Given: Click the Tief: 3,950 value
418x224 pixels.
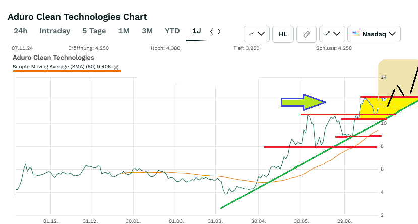Looking at the screenshot, I should 247,48.
